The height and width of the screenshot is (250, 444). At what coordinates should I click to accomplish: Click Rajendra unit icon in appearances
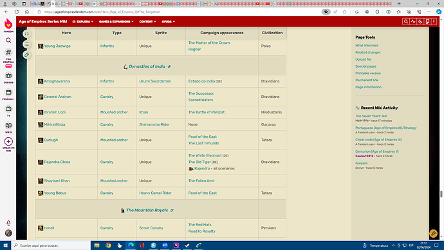(x=191, y=169)
